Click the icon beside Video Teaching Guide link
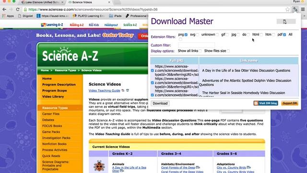Screen dimensions: 307x173 [123, 90]
